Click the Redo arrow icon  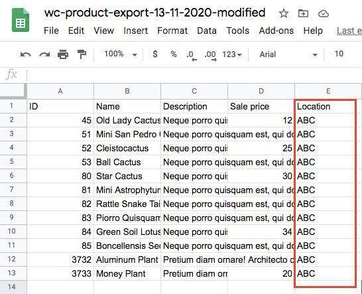click(44, 54)
